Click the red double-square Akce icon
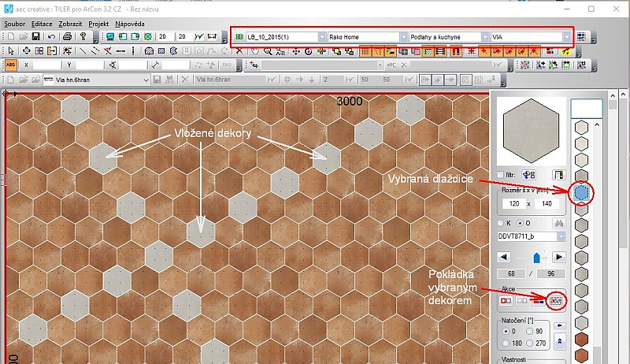Viewport: 630px width, 364px height. point(506,300)
